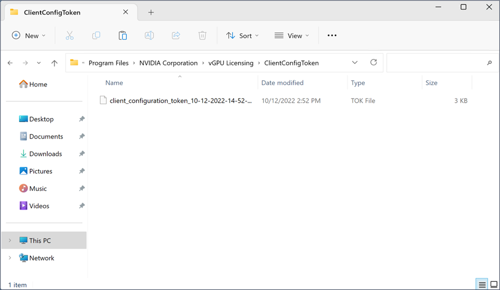Close the ClientConfigToken tab
The height and width of the screenshot is (290, 500).
point(125,12)
